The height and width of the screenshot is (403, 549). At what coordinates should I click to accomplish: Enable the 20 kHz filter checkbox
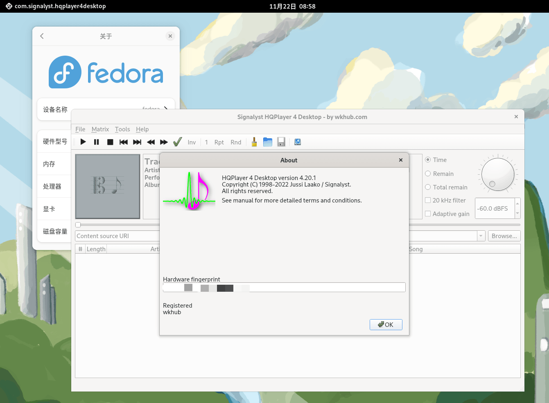click(428, 200)
